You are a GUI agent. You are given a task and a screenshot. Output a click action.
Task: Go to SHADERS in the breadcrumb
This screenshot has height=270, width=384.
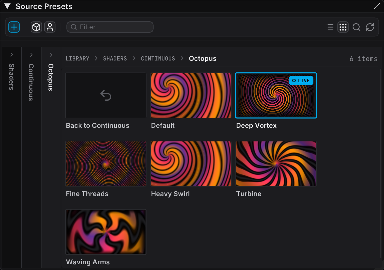[x=115, y=59]
